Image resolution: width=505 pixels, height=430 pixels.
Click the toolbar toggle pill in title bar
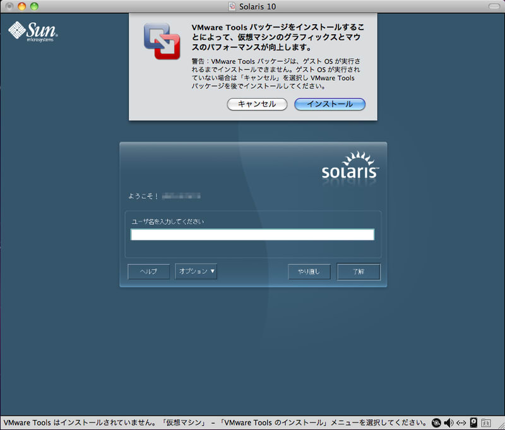pos(494,6)
